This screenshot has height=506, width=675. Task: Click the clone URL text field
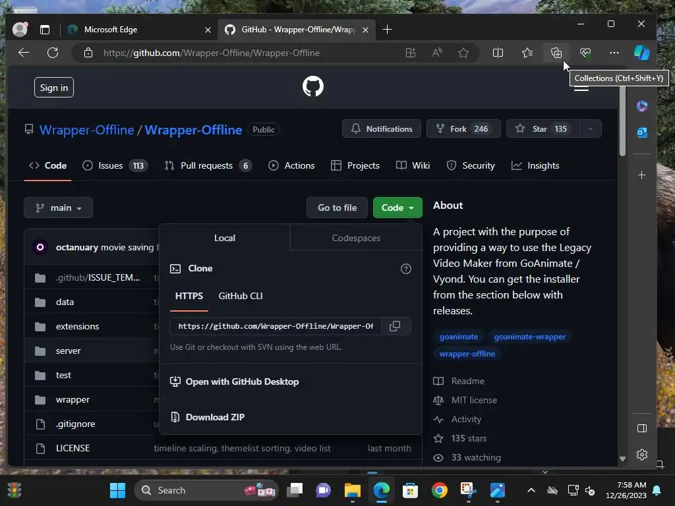276,326
